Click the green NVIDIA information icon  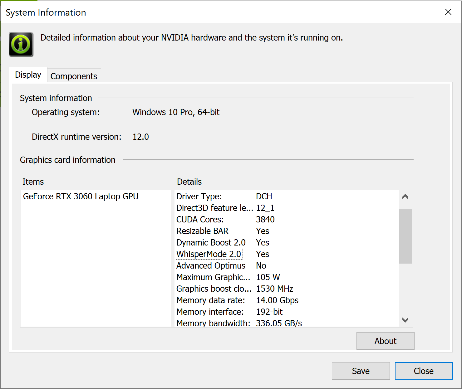(x=21, y=44)
